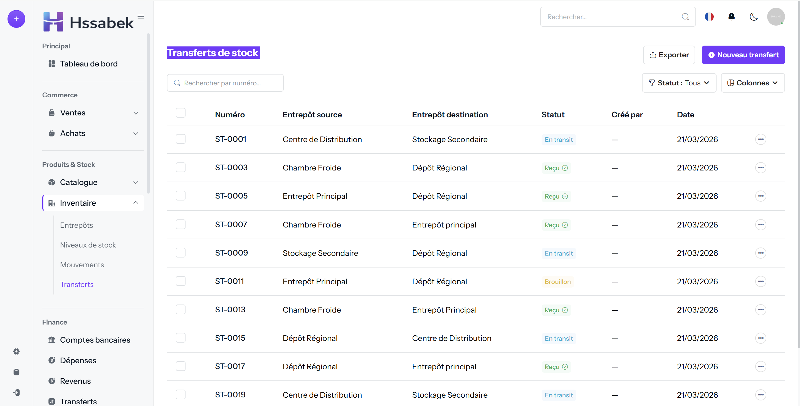Open the notifications bell

[x=731, y=17]
